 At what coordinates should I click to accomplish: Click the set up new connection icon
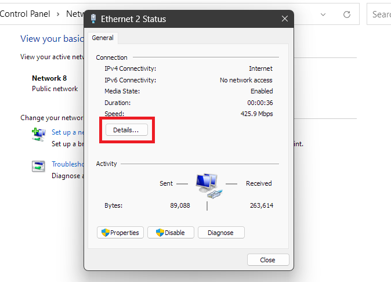[x=38, y=135]
